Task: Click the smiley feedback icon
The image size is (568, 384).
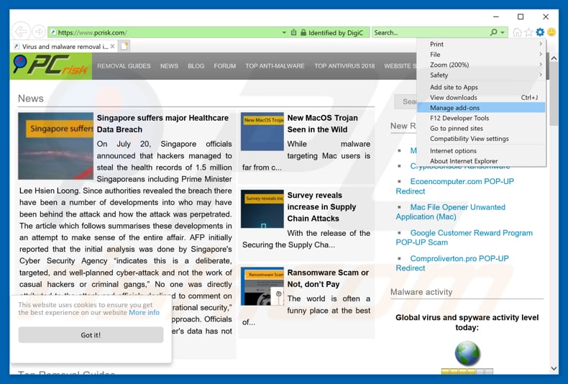Action: tap(551, 32)
